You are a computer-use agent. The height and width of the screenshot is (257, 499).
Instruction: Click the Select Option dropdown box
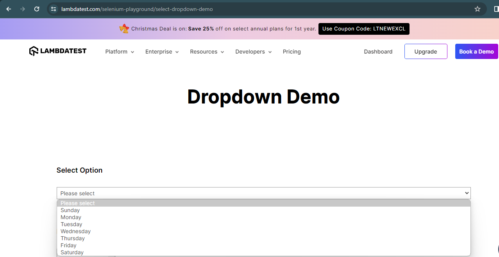pyautogui.click(x=264, y=193)
